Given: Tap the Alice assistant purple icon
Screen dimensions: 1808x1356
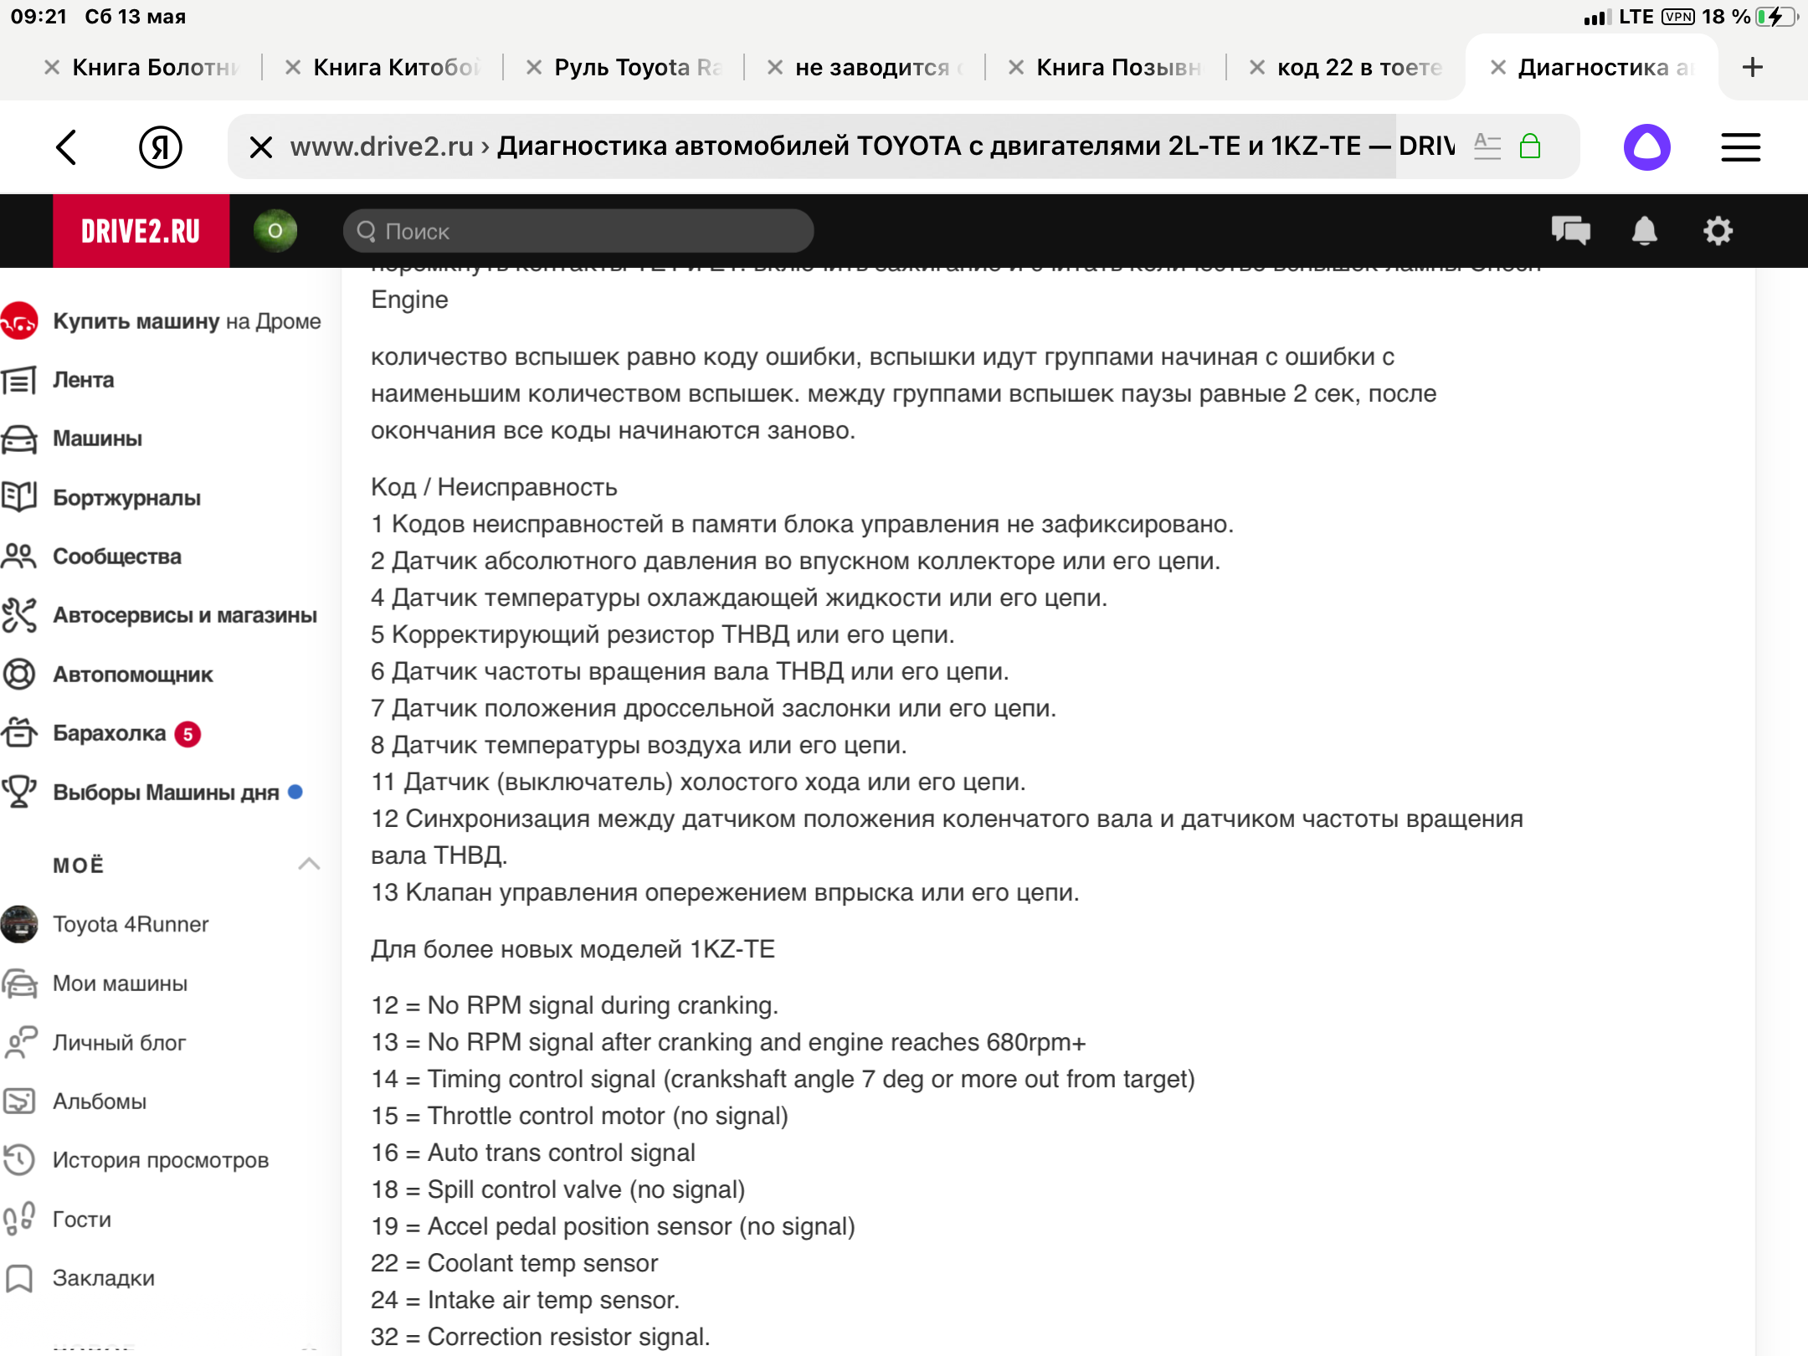Looking at the screenshot, I should [x=1646, y=147].
